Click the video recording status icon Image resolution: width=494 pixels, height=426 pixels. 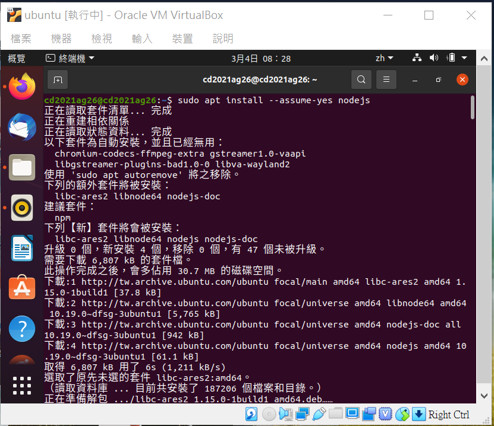click(x=369, y=414)
